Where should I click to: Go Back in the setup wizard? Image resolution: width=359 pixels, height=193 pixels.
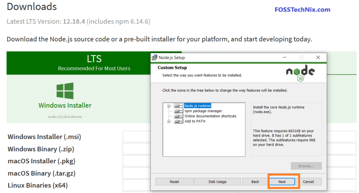coord(255,181)
